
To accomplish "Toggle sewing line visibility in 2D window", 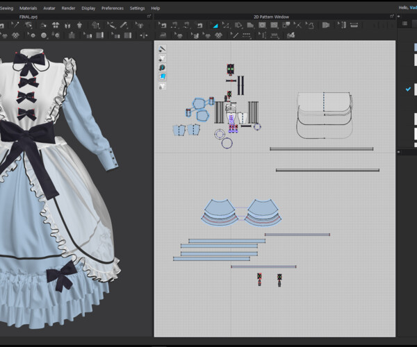I will click(162, 49).
